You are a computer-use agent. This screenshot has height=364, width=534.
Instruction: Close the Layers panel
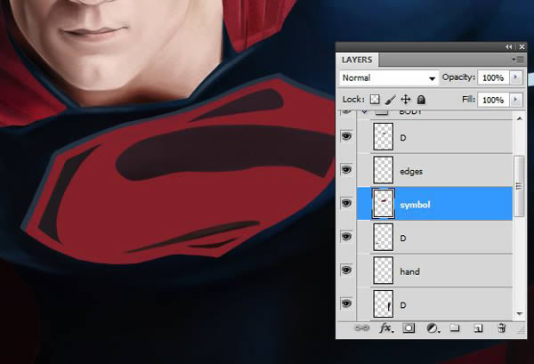click(x=522, y=47)
